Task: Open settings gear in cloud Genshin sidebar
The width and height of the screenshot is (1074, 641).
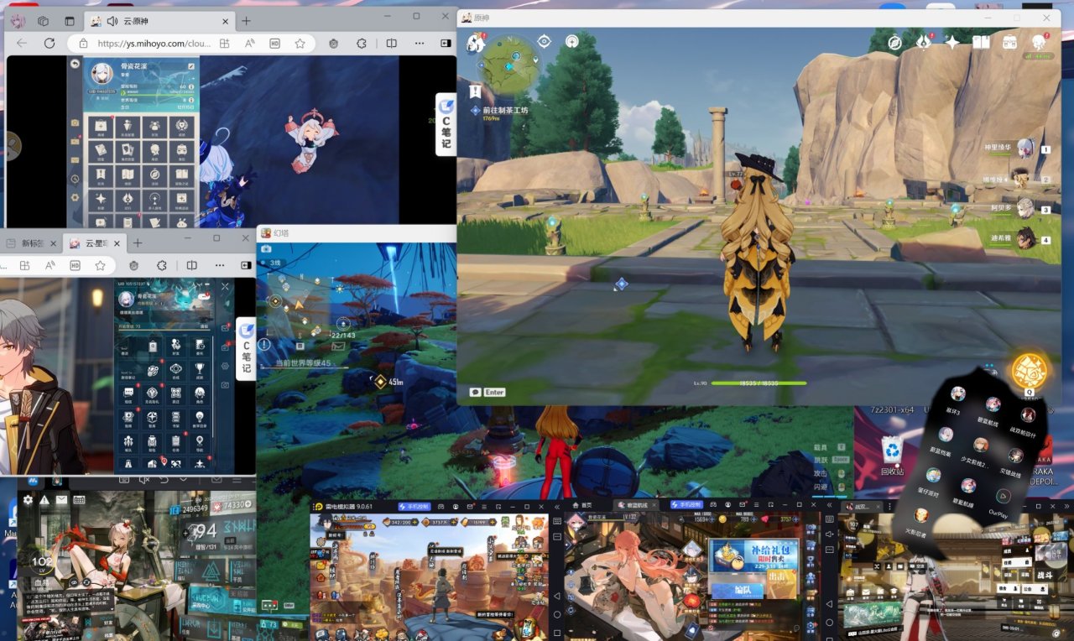Action: pos(75,198)
